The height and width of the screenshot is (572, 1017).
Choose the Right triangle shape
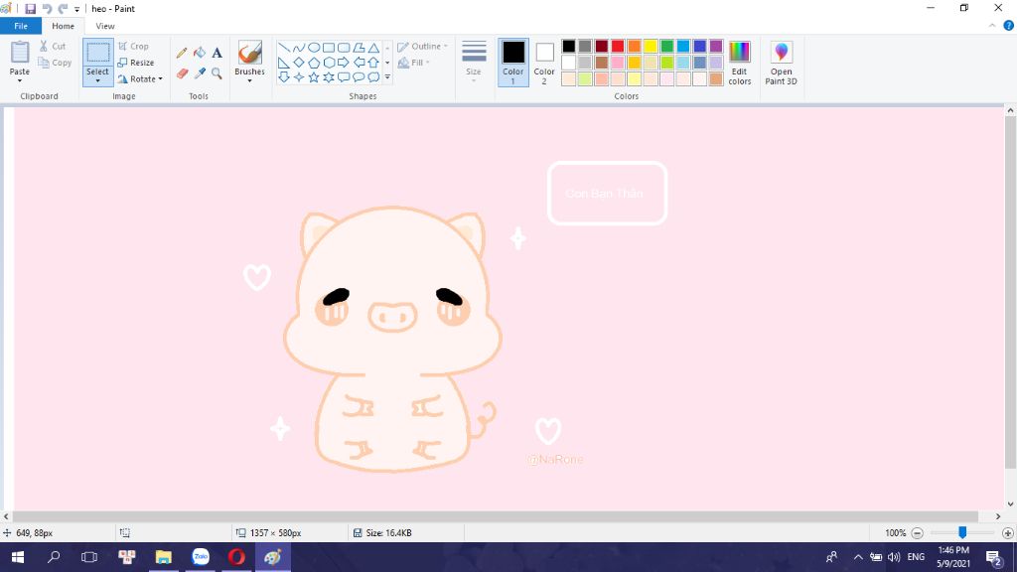coord(283,63)
